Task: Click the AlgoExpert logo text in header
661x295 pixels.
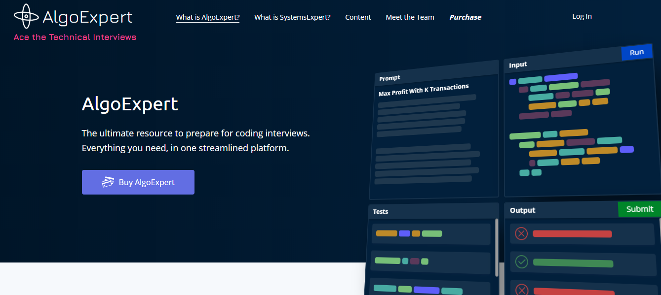Action: pos(87,18)
